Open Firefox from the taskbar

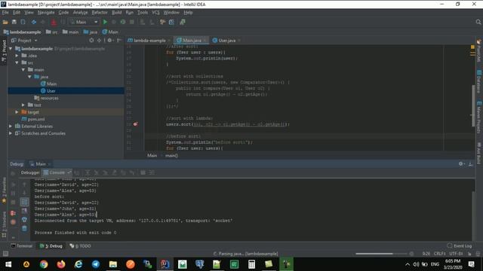point(61,264)
